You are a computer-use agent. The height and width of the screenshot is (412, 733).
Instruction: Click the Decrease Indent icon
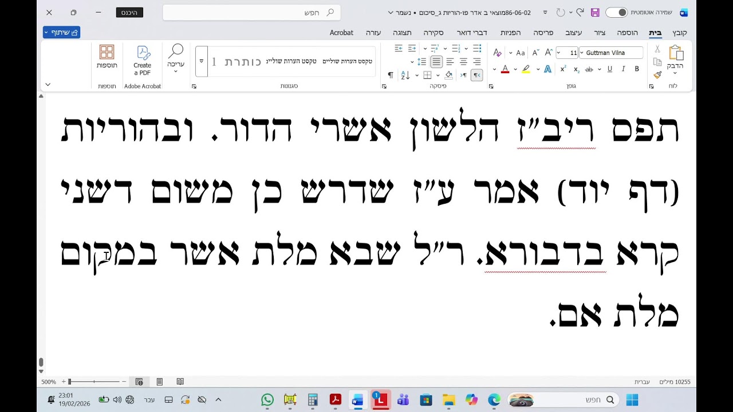click(x=412, y=49)
